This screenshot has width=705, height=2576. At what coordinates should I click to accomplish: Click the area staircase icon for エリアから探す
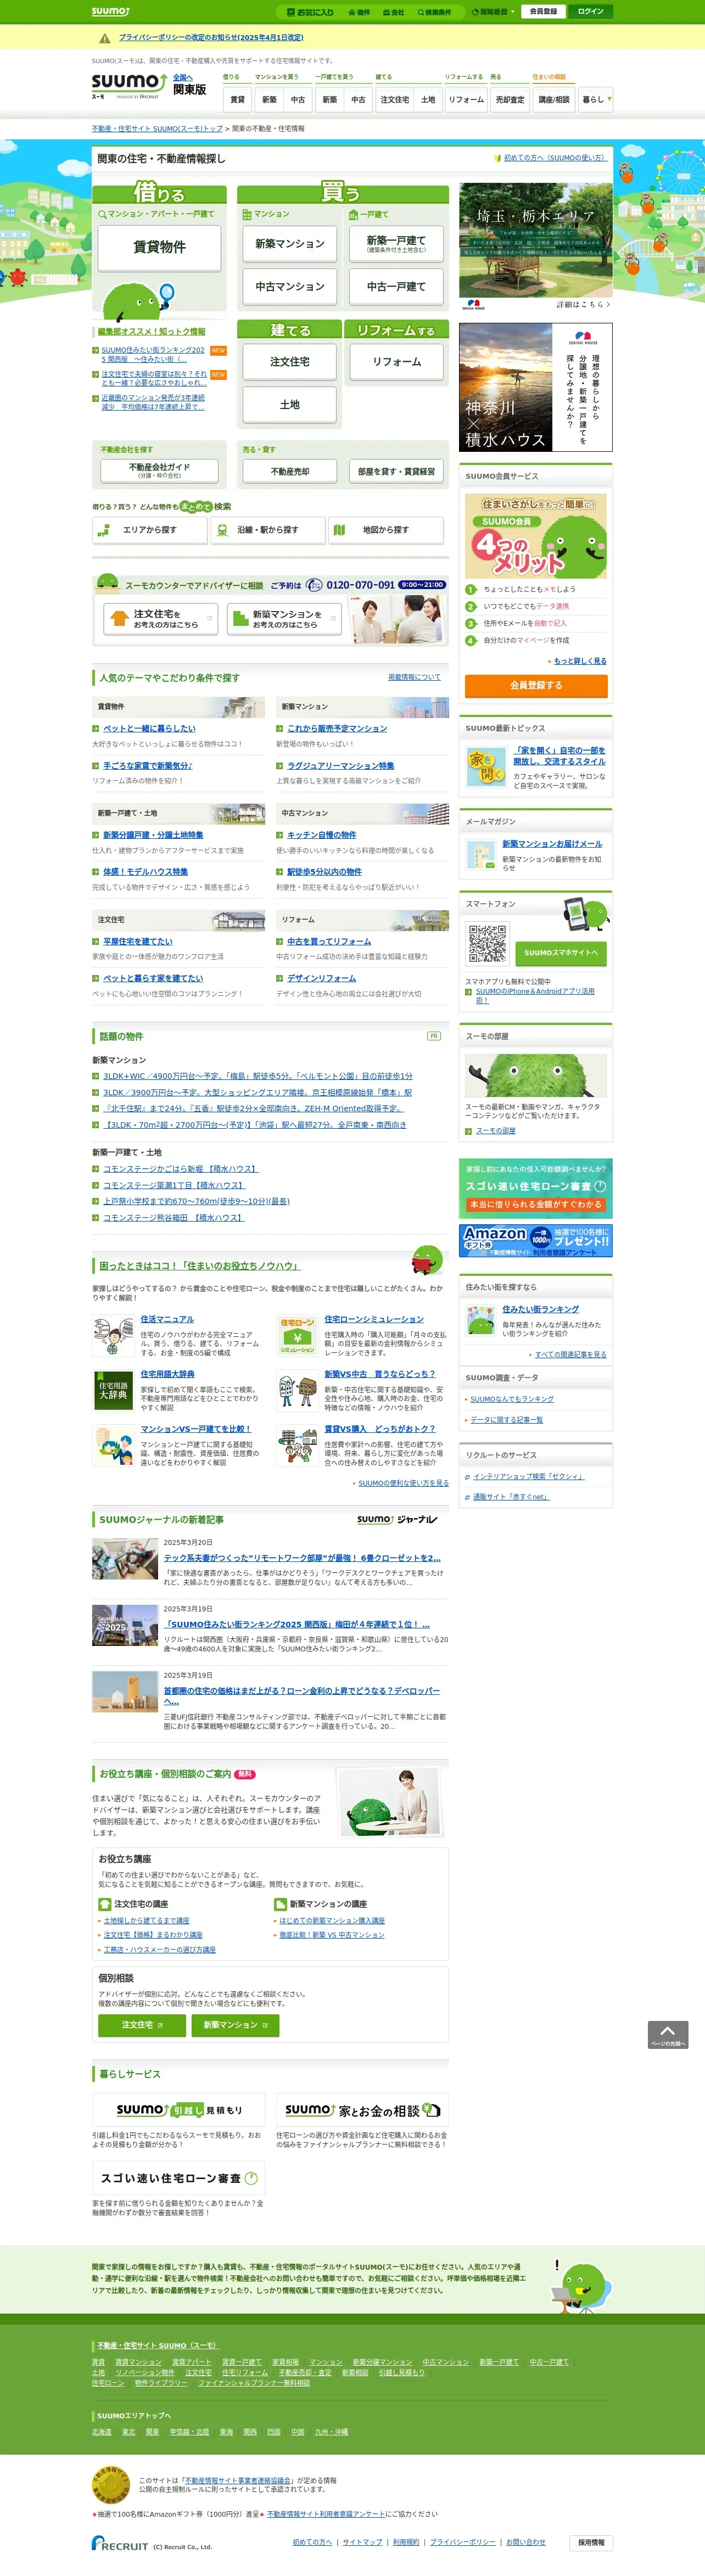(103, 530)
